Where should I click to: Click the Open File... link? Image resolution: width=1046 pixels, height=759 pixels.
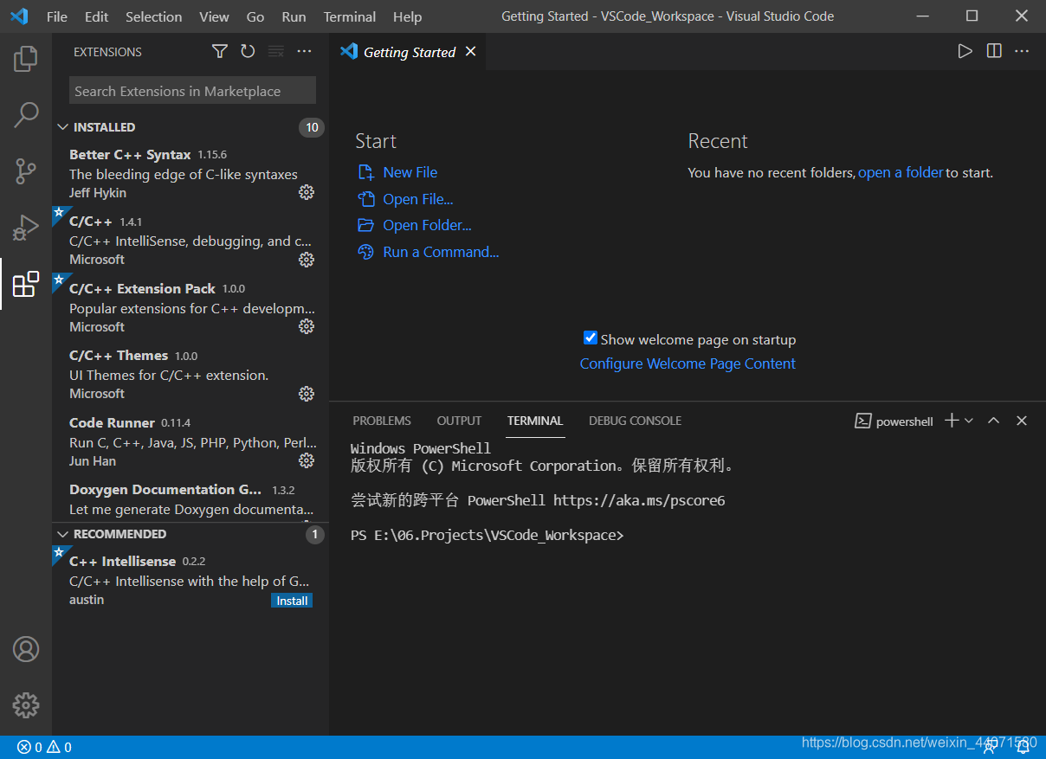tap(418, 199)
